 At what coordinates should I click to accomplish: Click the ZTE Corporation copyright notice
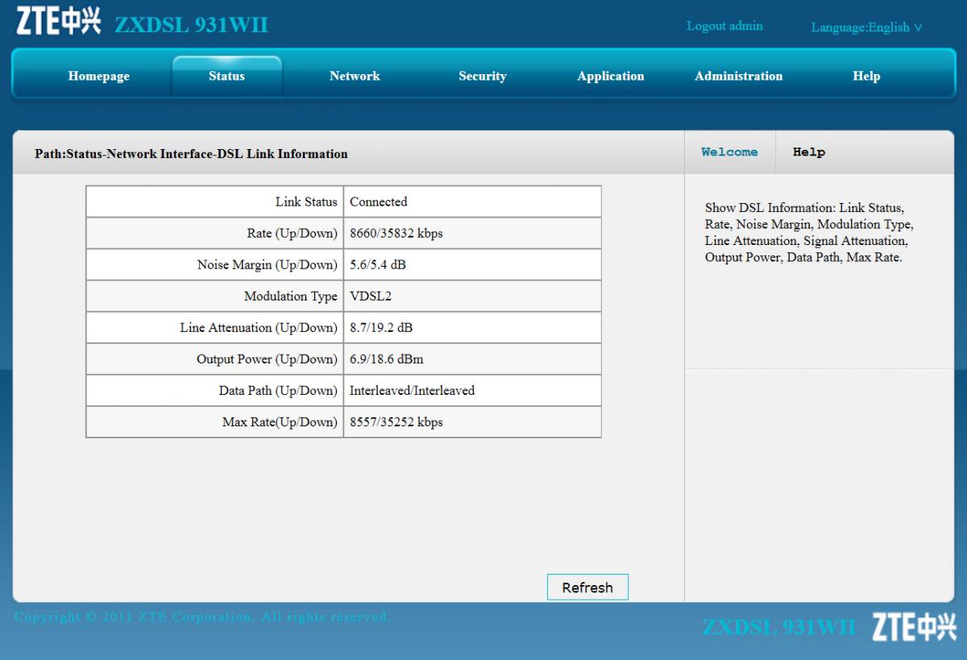[202, 616]
